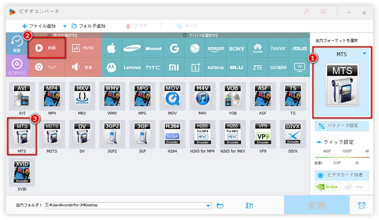The width and height of the screenshot is (379, 220).
Task: Select the WMV output format
Action: point(112,96)
